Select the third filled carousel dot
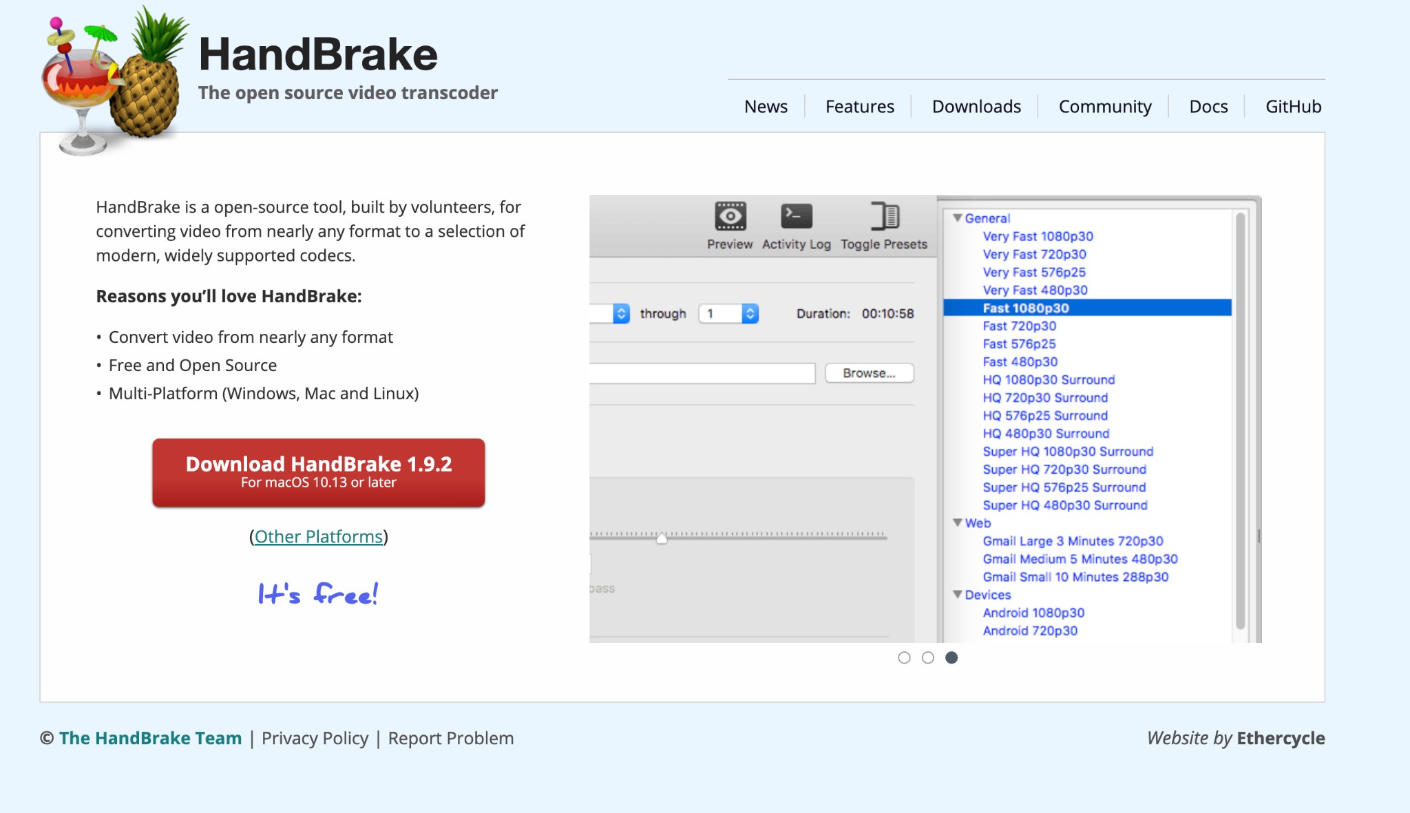This screenshot has height=813, width=1410. tap(951, 657)
